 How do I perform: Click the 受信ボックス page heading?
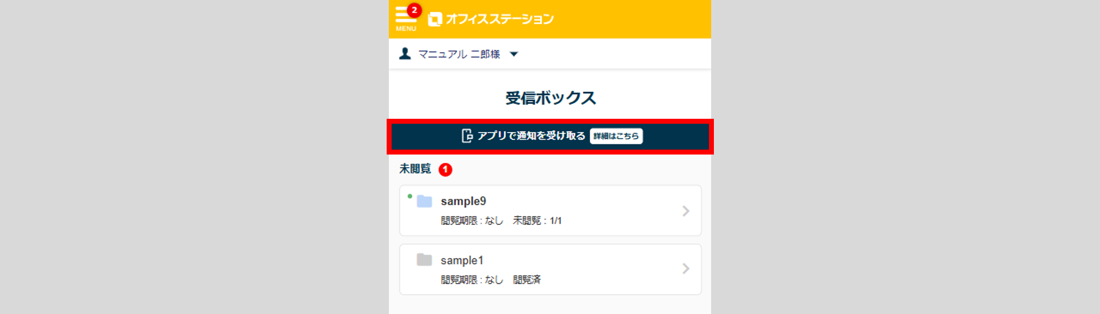(550, 98)
